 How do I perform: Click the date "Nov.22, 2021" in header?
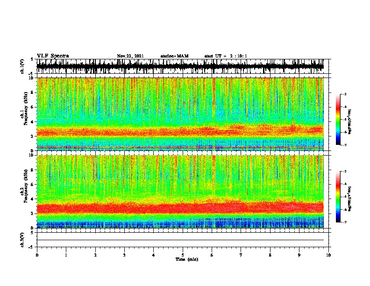coord(130,56)
